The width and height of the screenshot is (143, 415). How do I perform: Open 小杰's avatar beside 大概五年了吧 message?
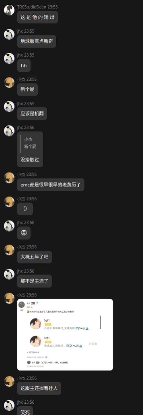click(9, 250)
